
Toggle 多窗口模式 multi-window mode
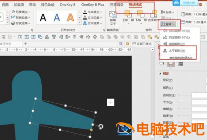tap(142, 44)
